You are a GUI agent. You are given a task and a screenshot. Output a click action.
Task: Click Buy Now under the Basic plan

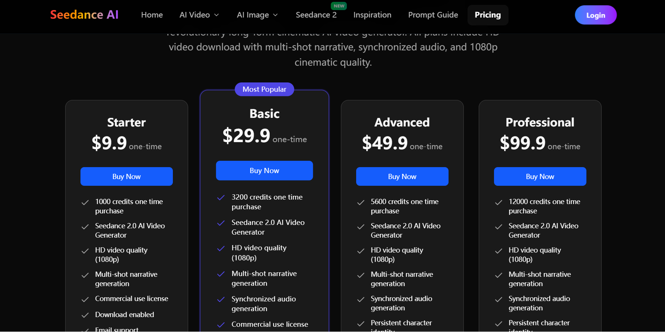pos(264,170)
